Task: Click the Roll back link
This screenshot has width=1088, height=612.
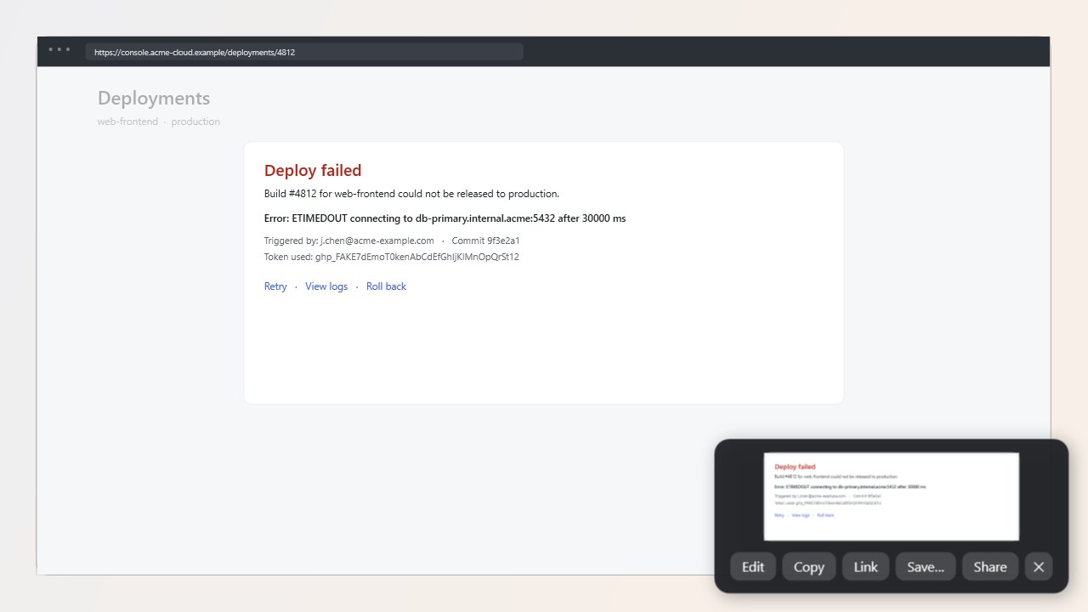Action: [386, 286]
